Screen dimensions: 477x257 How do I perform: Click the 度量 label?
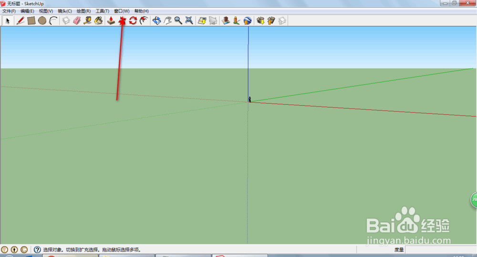tap(399, 250)
